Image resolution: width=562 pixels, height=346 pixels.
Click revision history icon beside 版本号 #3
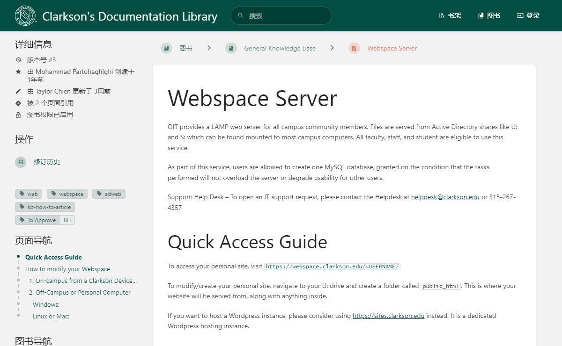click(18, 60)
